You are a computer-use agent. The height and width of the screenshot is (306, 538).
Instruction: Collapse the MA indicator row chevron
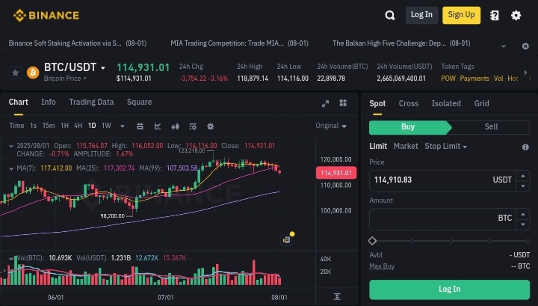coord(11,168)
